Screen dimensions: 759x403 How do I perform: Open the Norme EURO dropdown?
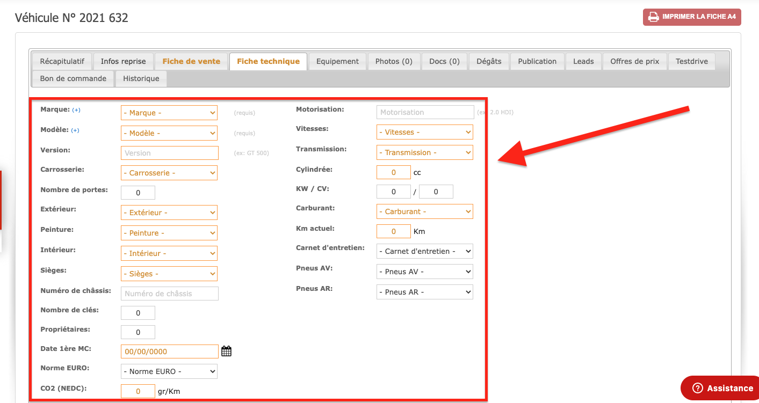[169, 371]
